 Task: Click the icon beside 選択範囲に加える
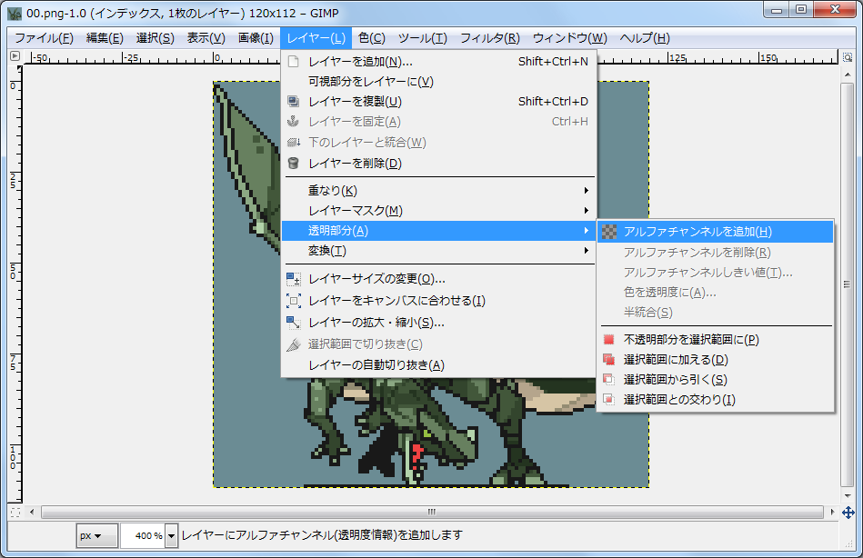[x=609, y=360]
